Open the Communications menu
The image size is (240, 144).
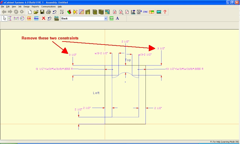pyautogui.click(x=48, y=6)
